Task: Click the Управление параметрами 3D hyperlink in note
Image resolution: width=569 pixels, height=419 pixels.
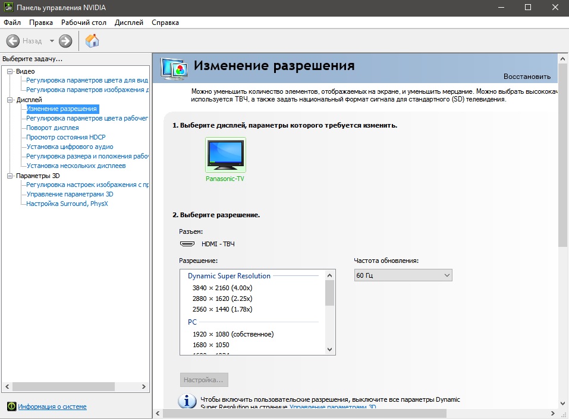Action: pyautogui.click(x=333, y=407)
